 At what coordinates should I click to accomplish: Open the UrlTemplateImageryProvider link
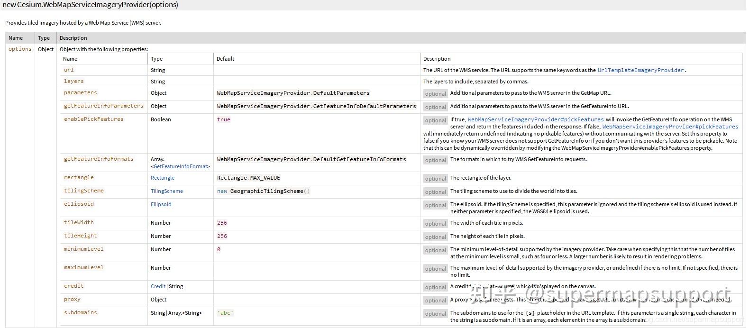[x=640, y=70]
